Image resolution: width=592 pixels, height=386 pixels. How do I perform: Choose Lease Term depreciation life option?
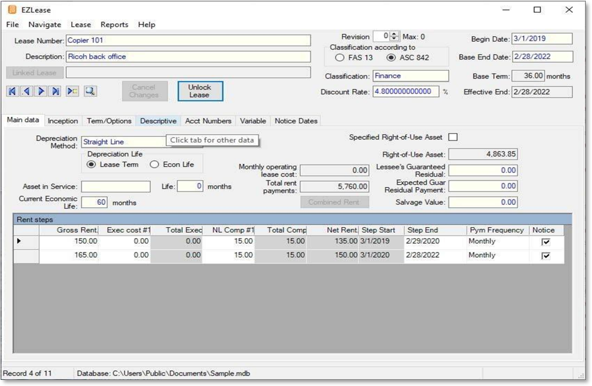pyautogui.click(x=91, y=164)
